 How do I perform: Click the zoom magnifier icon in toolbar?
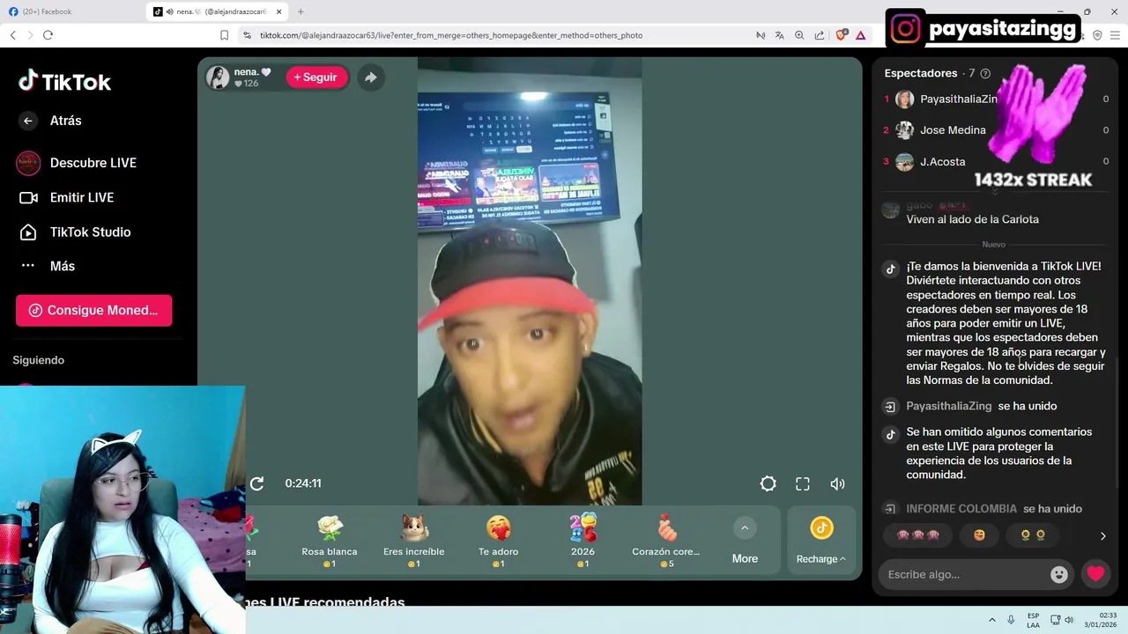click(799, 35)
